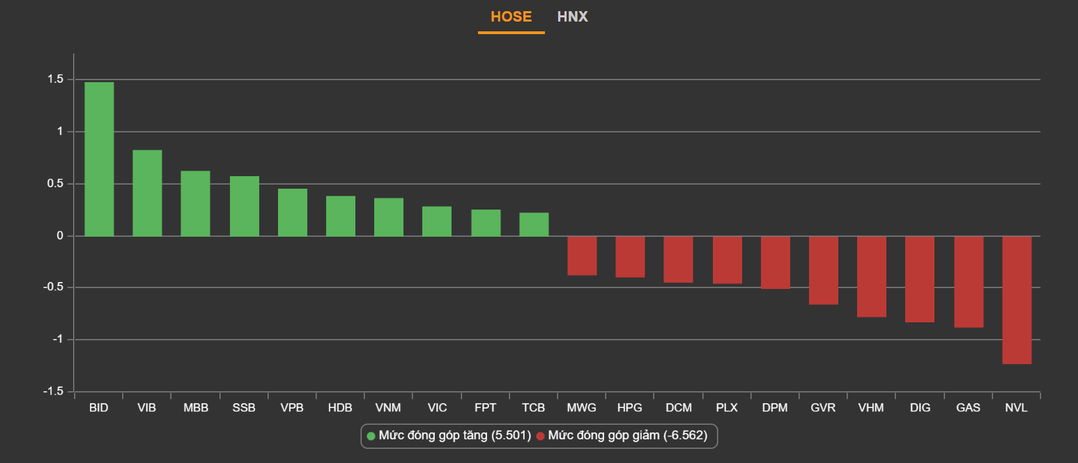
Task: Click the FPT axis label
Action: 485,408
